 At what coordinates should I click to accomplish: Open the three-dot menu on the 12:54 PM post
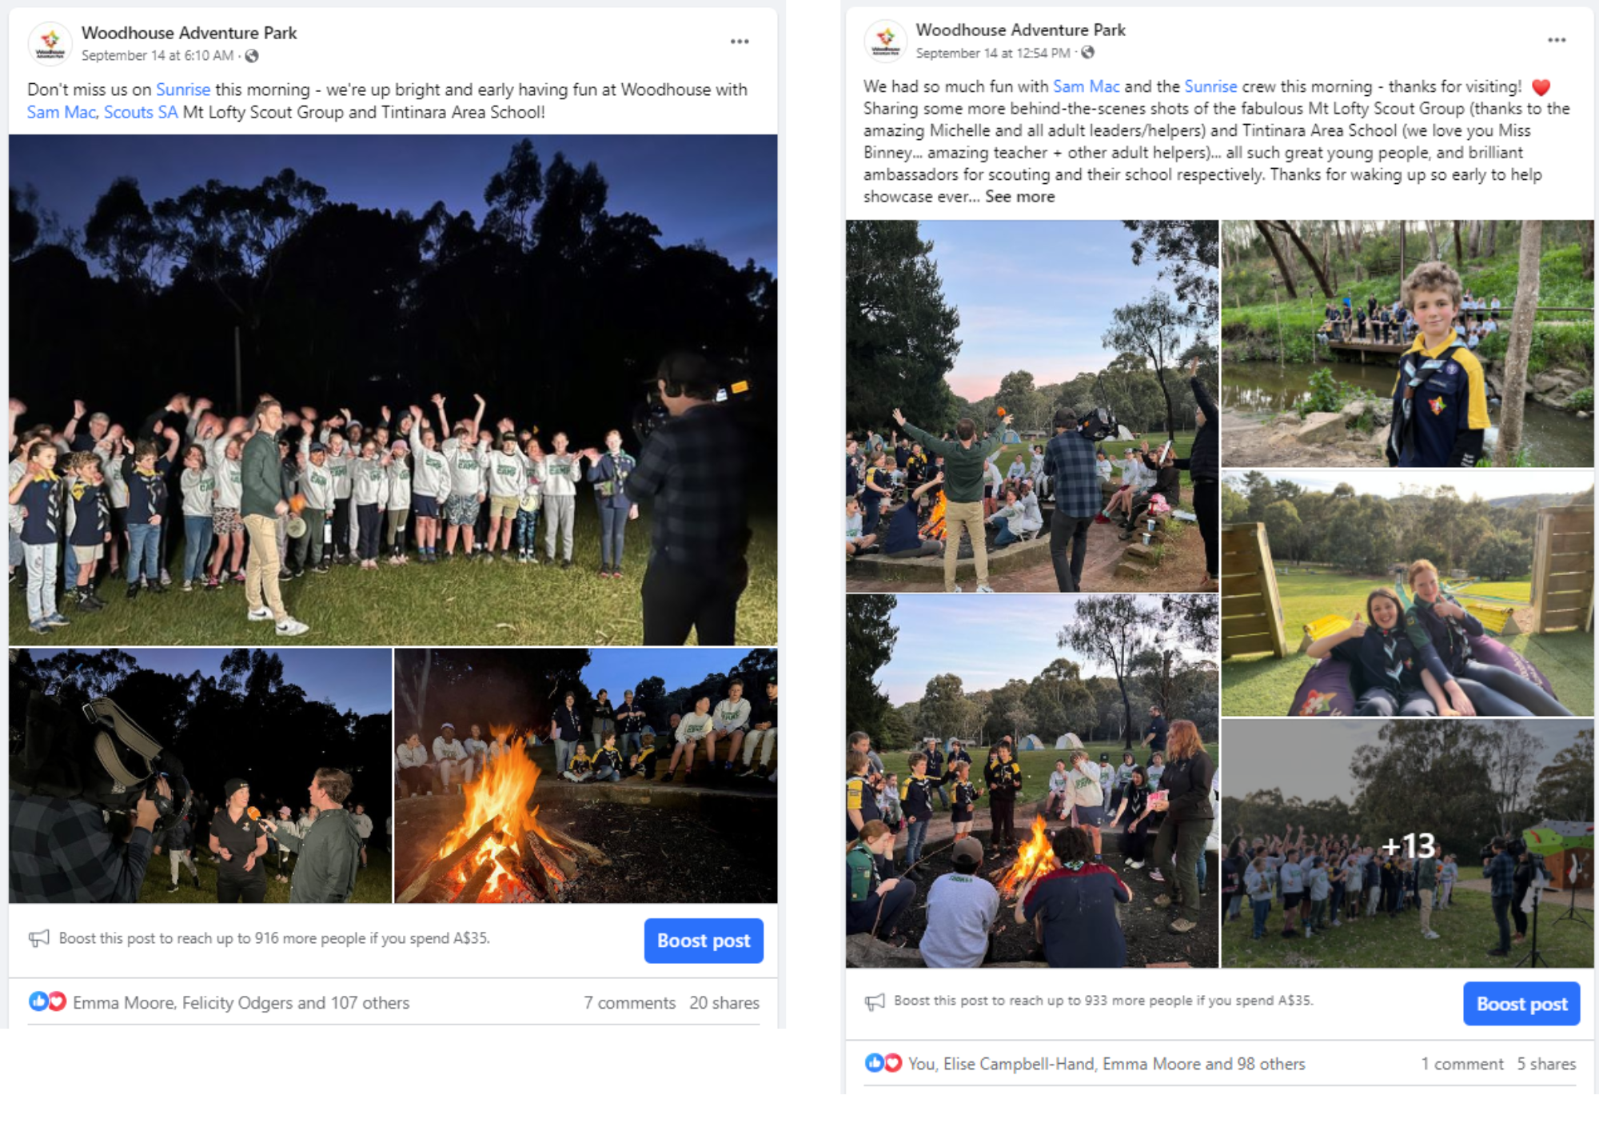pyautogui.click(x=1556, y=40)
